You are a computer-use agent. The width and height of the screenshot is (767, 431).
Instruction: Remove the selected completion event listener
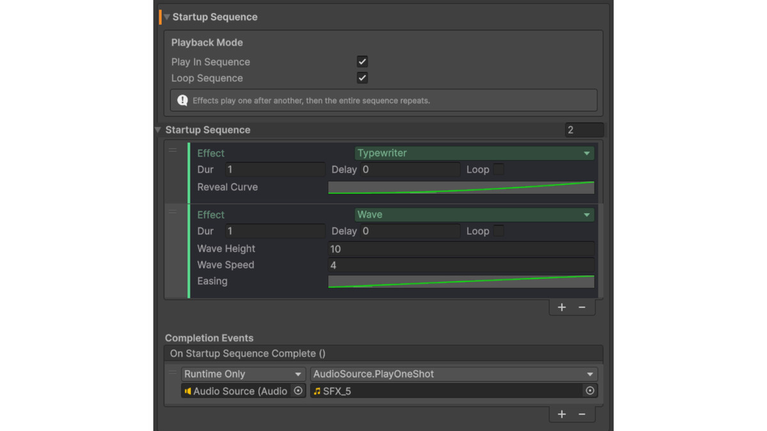click(x=582, y=414)
